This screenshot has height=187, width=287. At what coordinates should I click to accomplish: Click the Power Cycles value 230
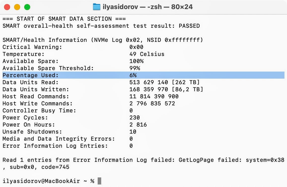(134, 117)
